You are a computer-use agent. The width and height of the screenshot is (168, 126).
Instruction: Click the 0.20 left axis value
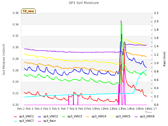(16, 105)
